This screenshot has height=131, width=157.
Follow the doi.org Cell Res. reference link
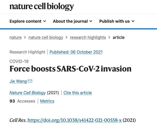[x=75, y=120]
